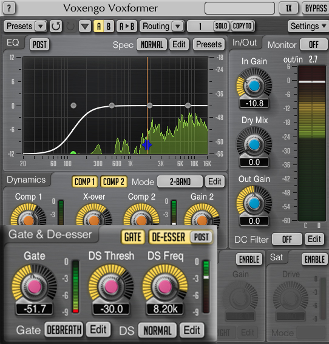Image resolution: width=329 pixels, height=344 pixels.
Task: Click the Out Gain knob
Action: 254,203
